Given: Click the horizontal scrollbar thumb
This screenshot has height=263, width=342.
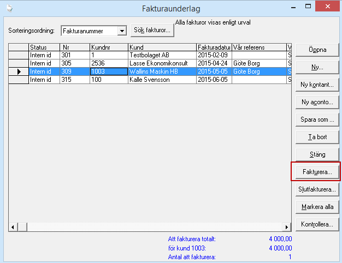Looking at the screenshot, I should (22, 228).
